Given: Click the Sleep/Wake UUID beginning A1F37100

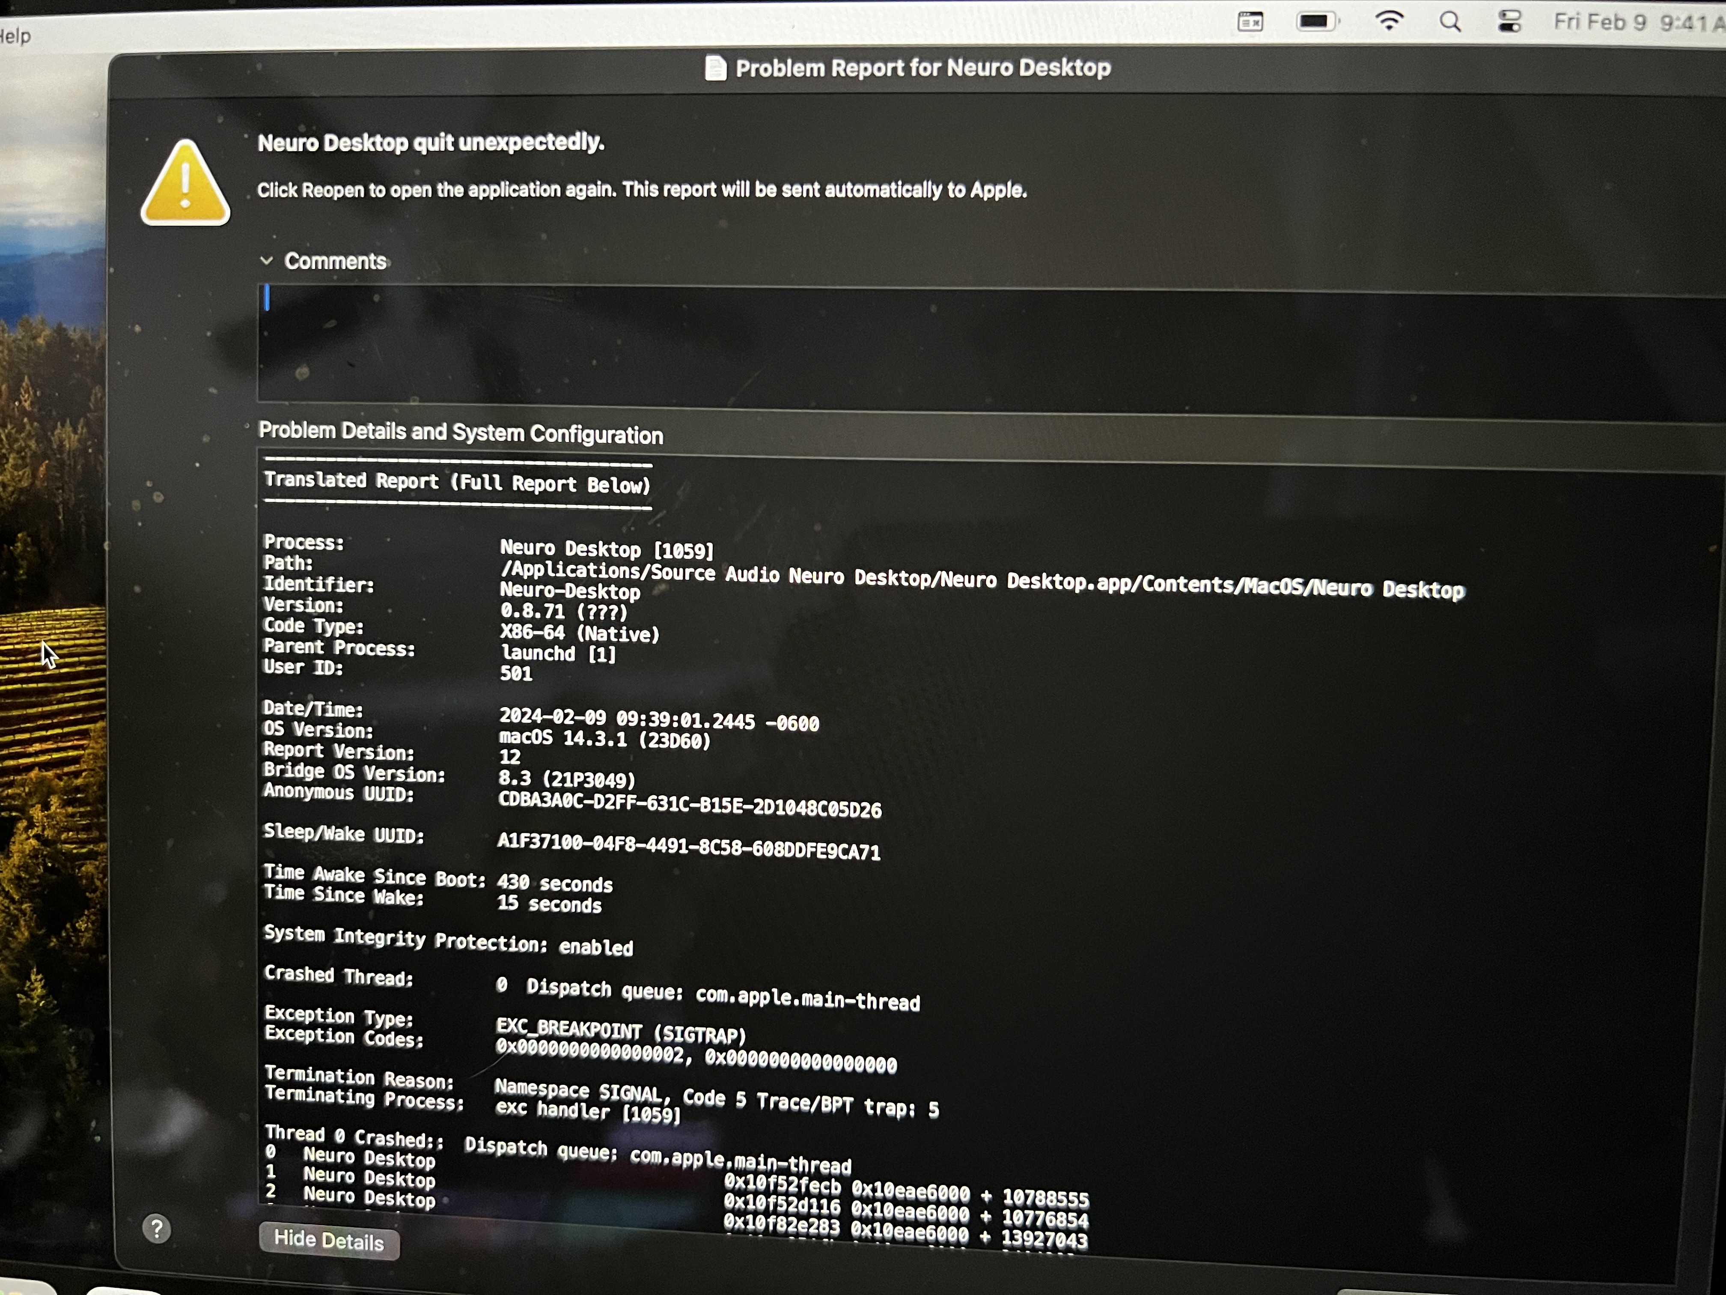Looking at the screenshot, I should click(x=689, y=846).
